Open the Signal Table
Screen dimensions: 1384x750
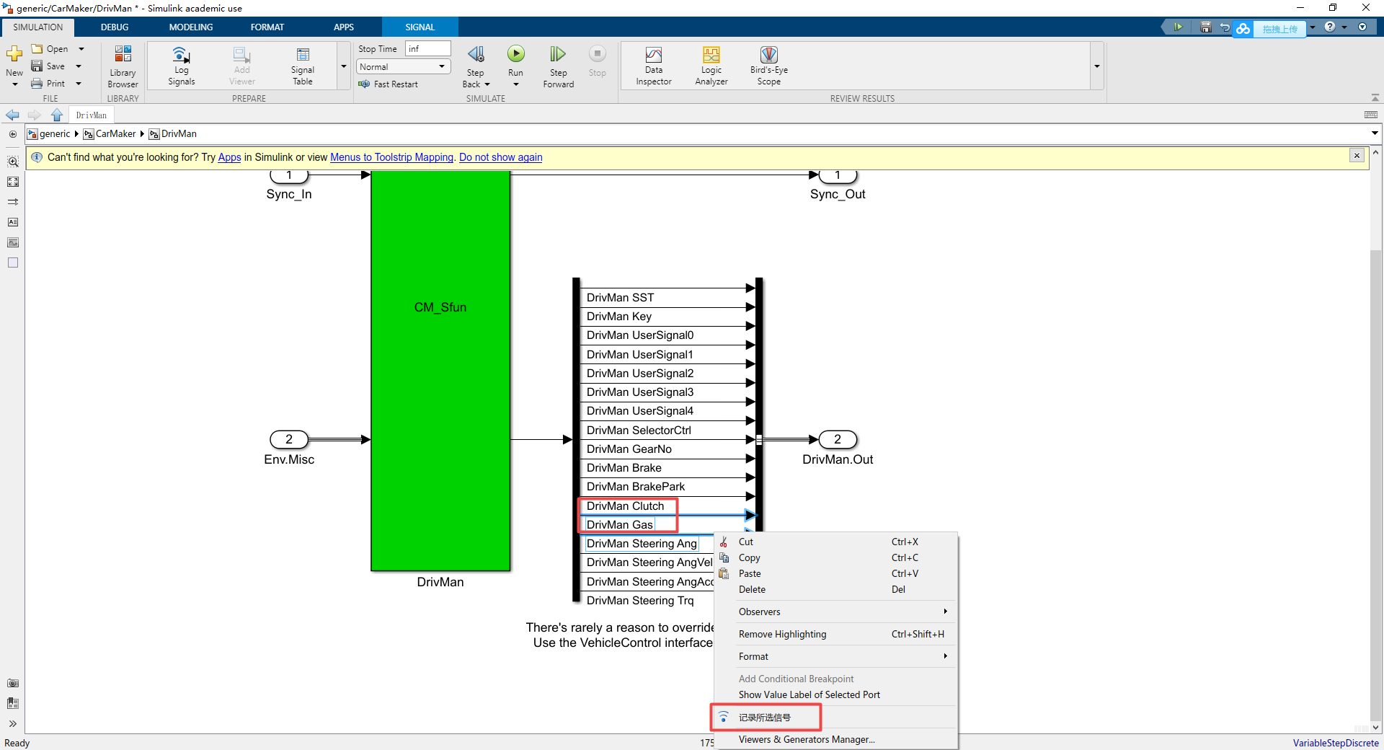[302, 65]
